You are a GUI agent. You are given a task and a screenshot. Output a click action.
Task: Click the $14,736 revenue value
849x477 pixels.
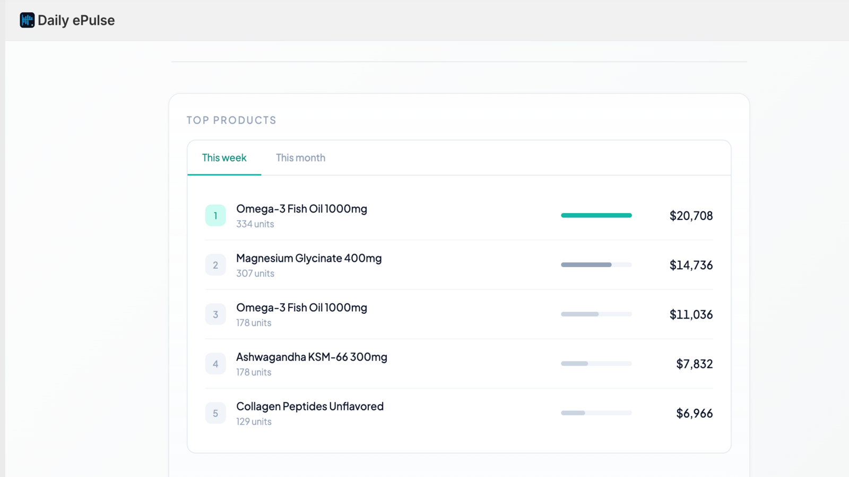[691, 265]
